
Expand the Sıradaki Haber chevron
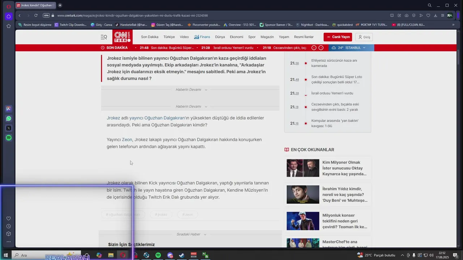click(x=205, y=234)
